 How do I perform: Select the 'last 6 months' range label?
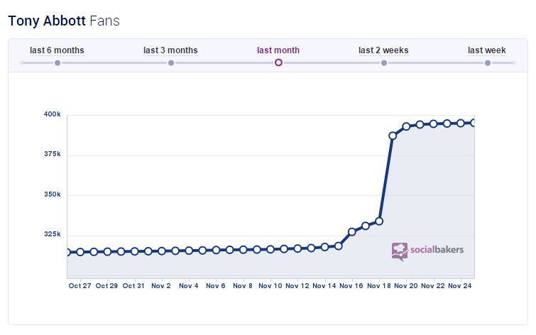pos(57,50)
